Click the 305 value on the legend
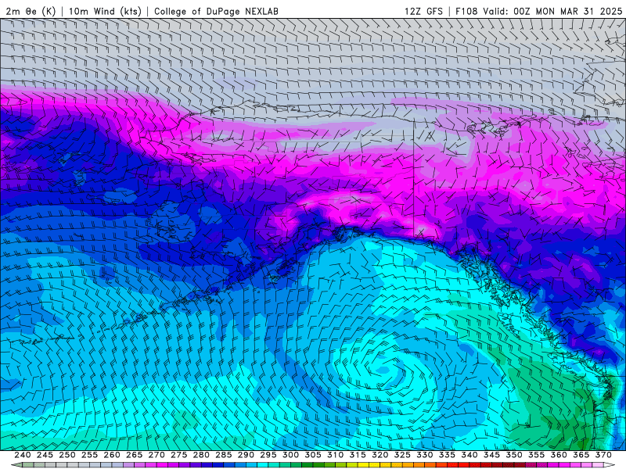626x469 pixels. (x=313, y=455)
